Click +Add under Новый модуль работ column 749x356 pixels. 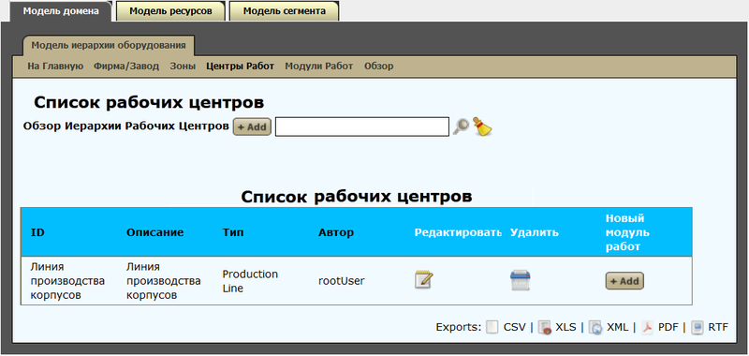(x=624, y=281)
